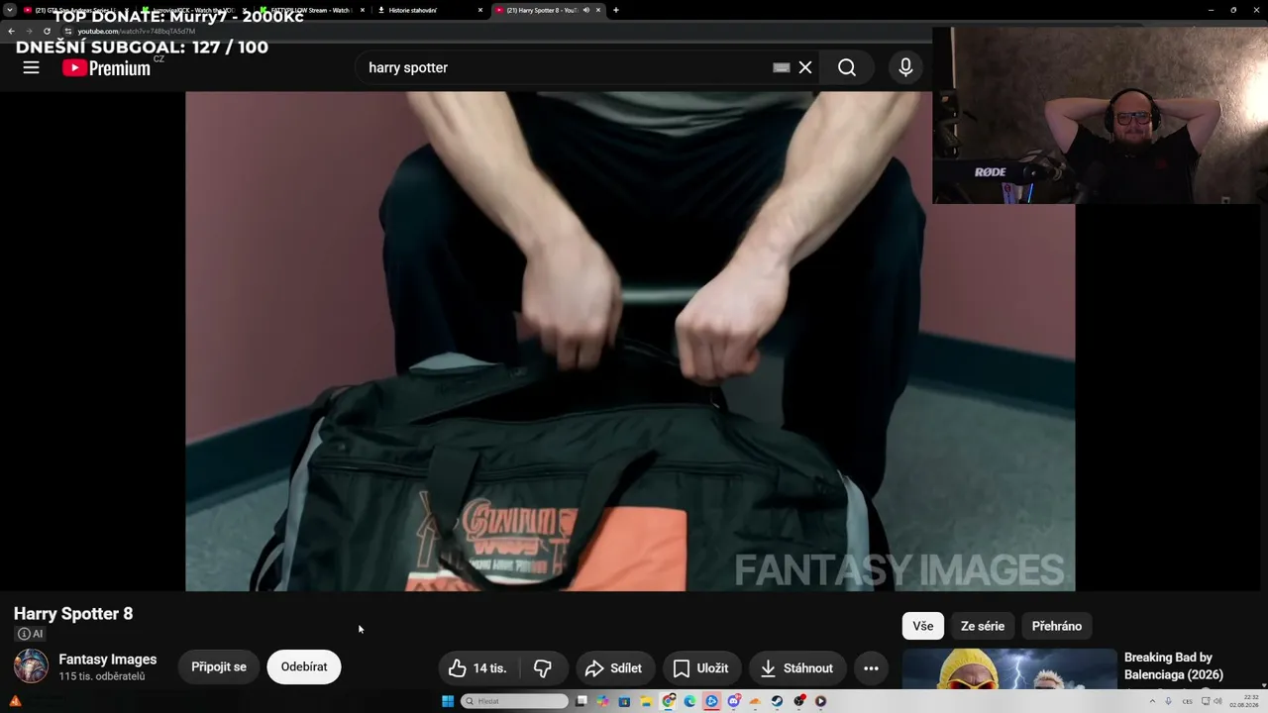Viewport: 1268px width, 713px height.
Task: Open Discord from the taskbar
Action: [x=734, y=701]
